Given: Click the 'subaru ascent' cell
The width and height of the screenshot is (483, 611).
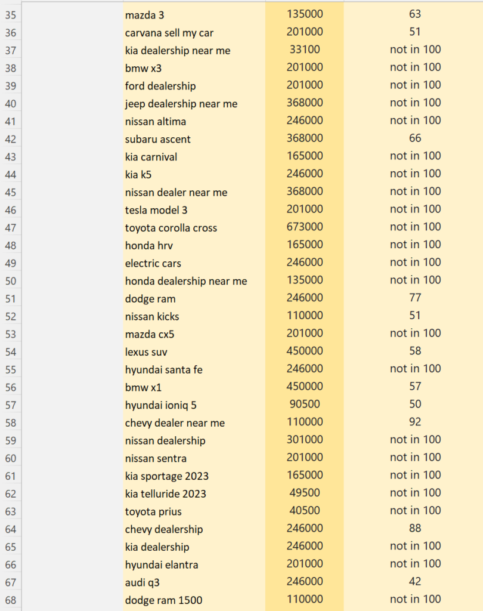Looking at the screenshot, I should (194, 139).
